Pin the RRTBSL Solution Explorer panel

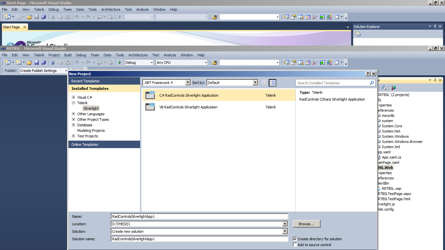point(435,80)
